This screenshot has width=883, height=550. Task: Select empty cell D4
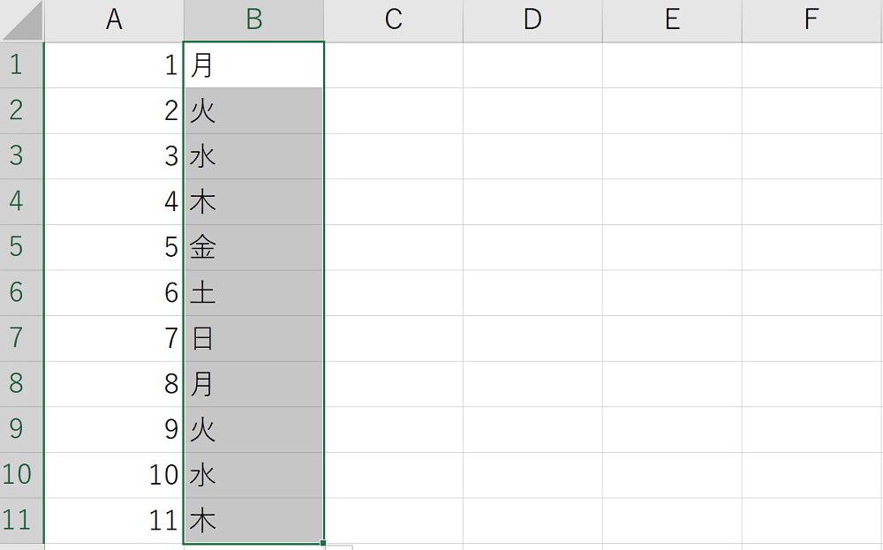pyautogui.click(x=532, y=202)
